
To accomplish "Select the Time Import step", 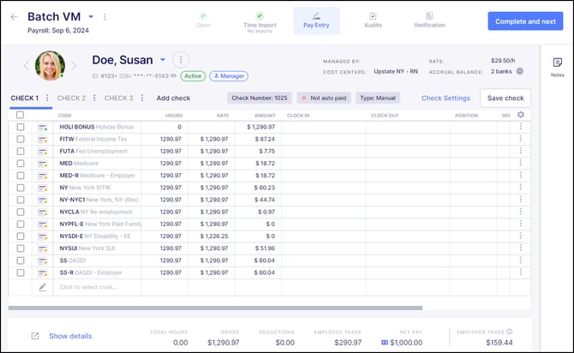I will click(x=260, y=21).
